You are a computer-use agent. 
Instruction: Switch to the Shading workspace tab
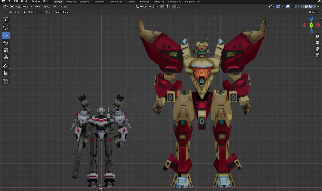[130, 2]
